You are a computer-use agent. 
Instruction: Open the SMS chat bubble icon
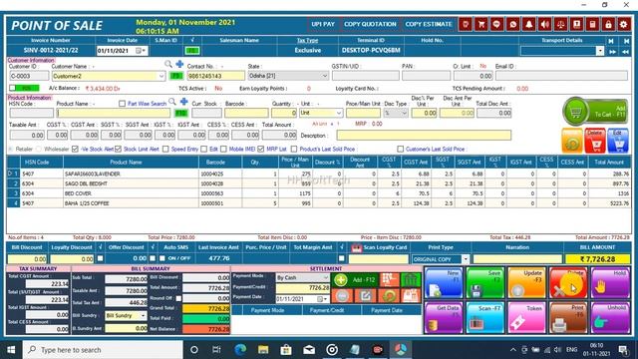[496, 24]
